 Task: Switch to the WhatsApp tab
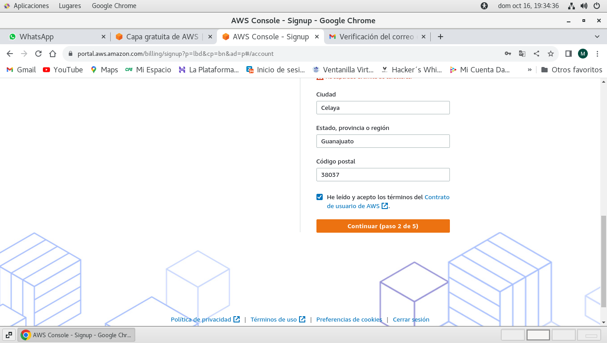click(x=54, y=37)
